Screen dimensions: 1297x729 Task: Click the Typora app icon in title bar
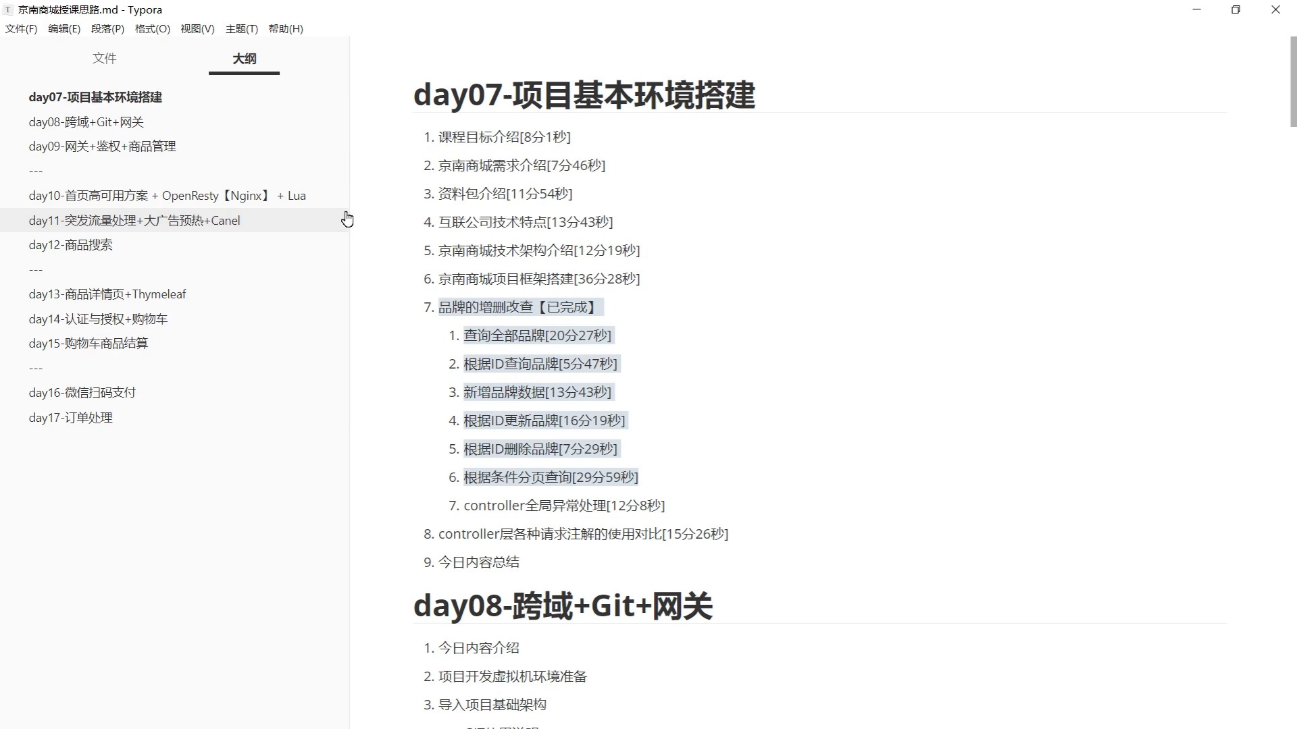(x=8, y=9)
